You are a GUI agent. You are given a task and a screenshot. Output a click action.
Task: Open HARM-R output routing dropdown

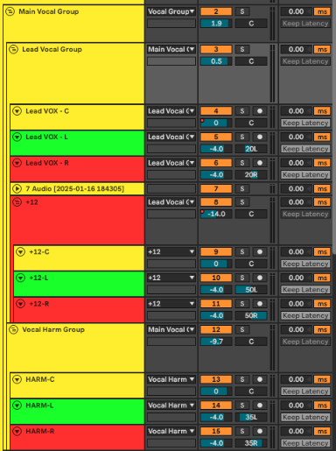[x=171, y=431]
